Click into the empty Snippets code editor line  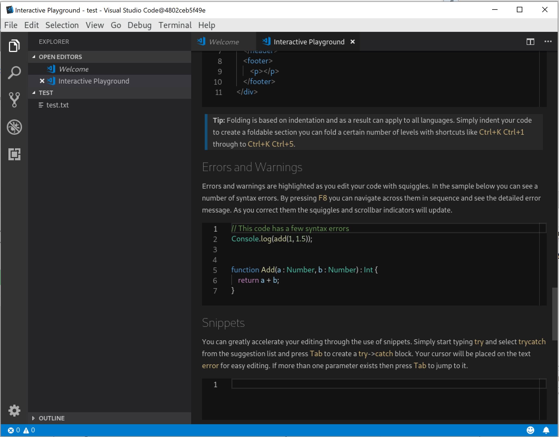click(381, 384)
